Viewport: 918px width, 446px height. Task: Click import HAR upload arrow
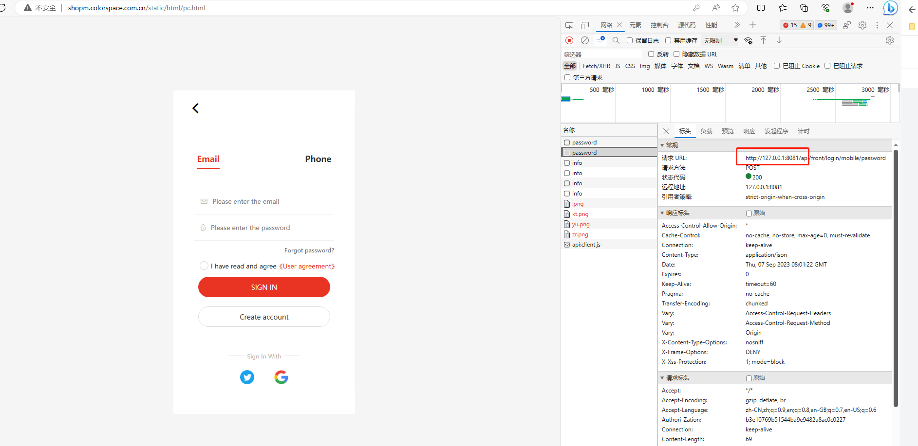764,40
